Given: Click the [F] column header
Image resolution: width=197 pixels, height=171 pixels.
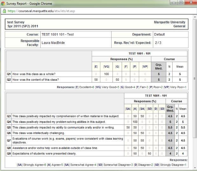Looking at the screenshot, I should pyautogui.click(x=126, y=66).
